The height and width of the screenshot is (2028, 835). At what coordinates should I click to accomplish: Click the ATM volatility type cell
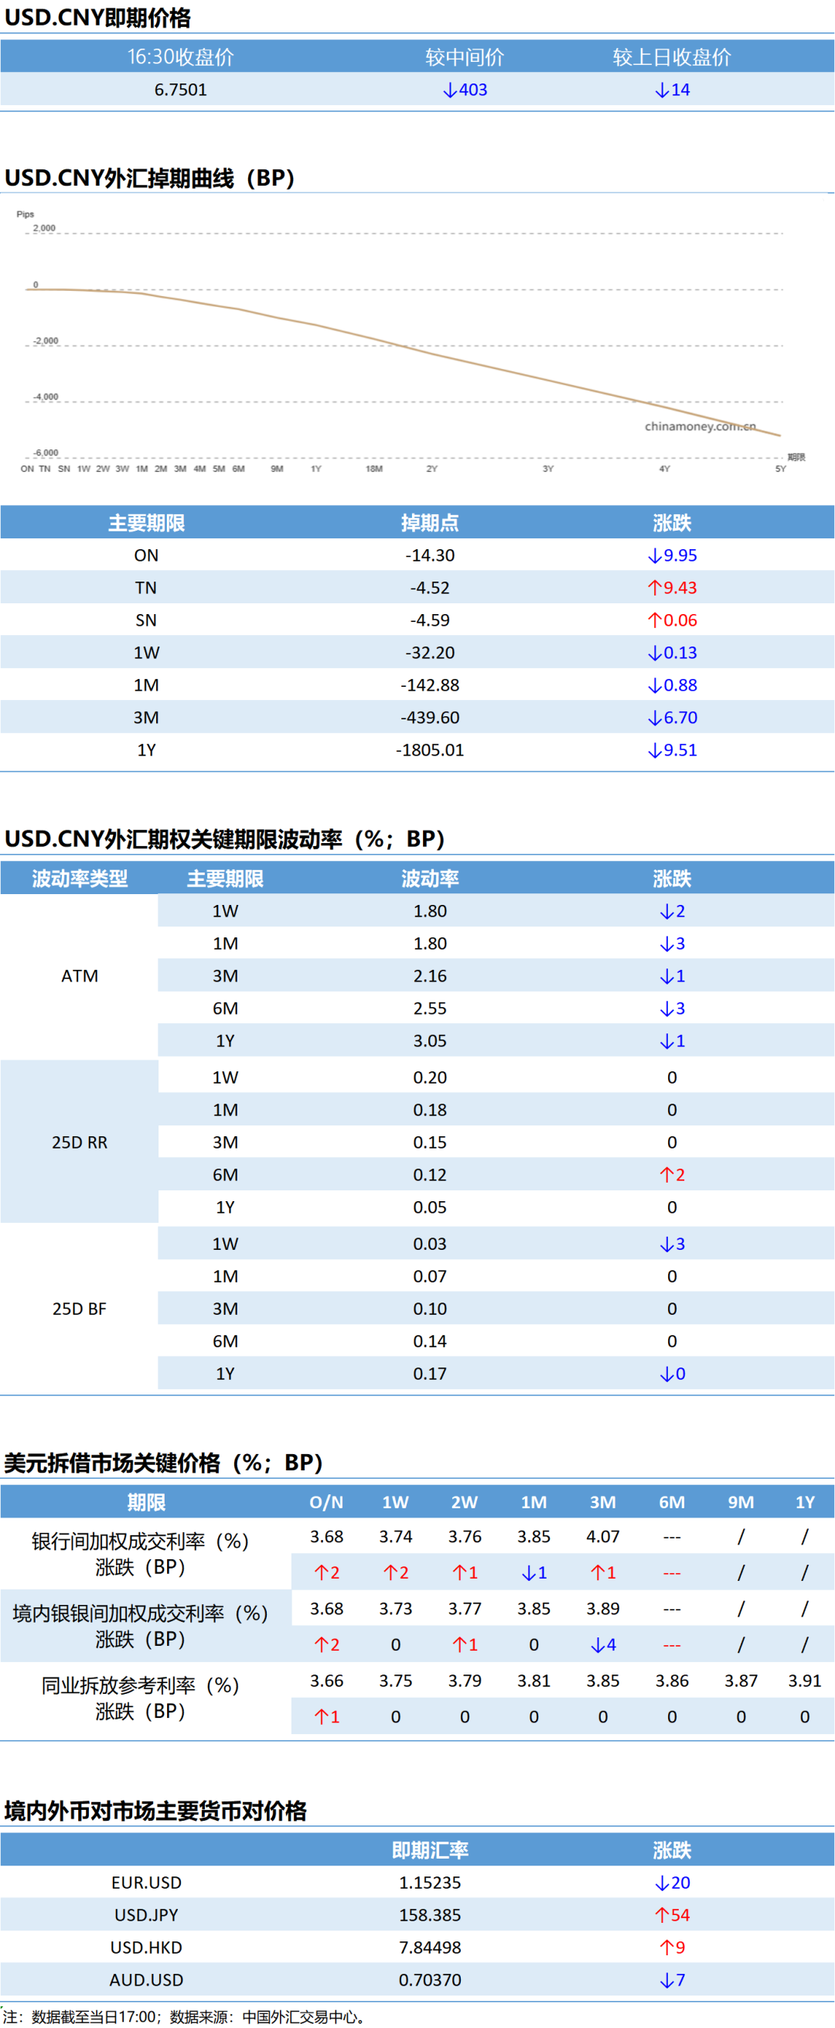(80, 976)
